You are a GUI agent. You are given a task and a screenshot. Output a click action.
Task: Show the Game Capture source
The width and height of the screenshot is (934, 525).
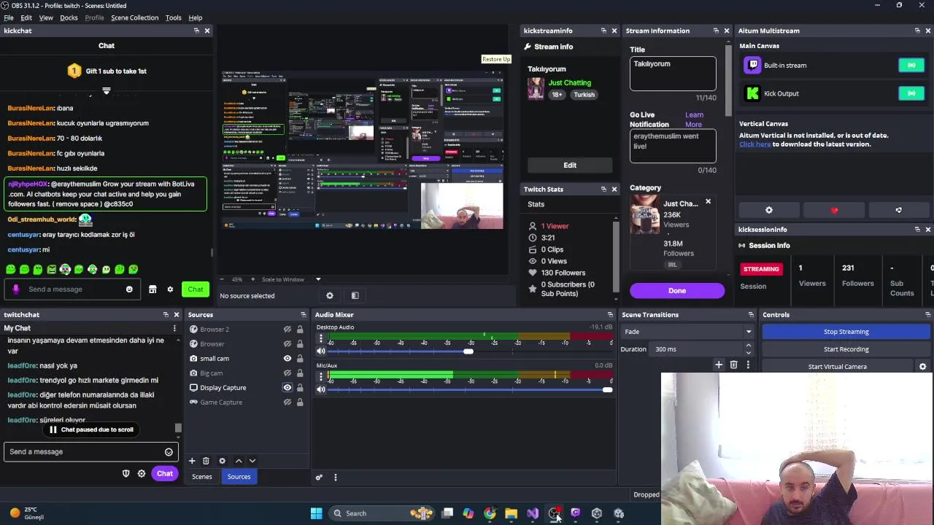pyautogui.click(x=287, y=402)
